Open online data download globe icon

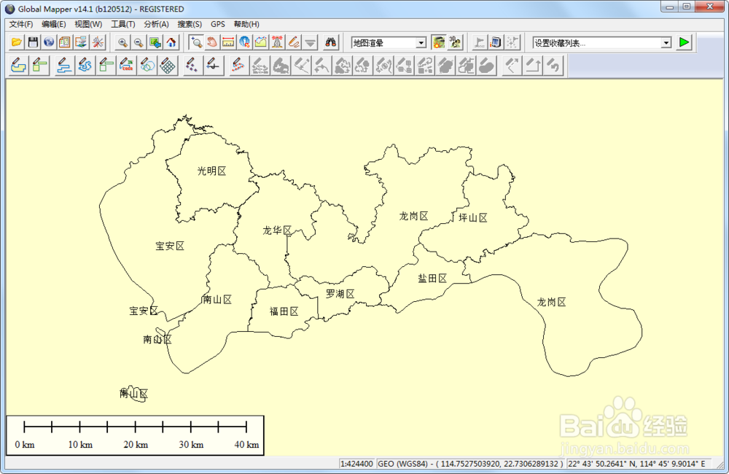(49, 42)
